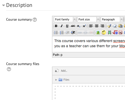The image size is (125, 100).
Task: Add a file to course summary files
Action: pos(61,71)
